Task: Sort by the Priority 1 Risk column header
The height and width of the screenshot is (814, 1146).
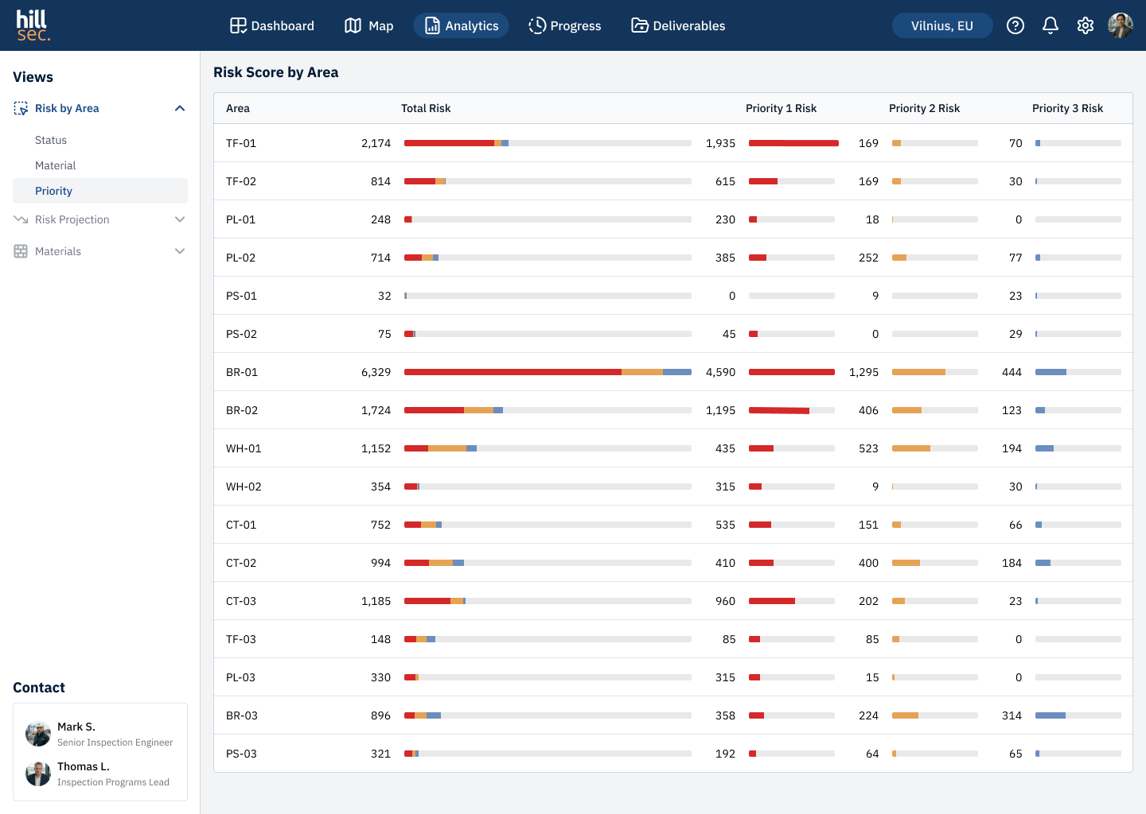Action: [x=781, y=108]
